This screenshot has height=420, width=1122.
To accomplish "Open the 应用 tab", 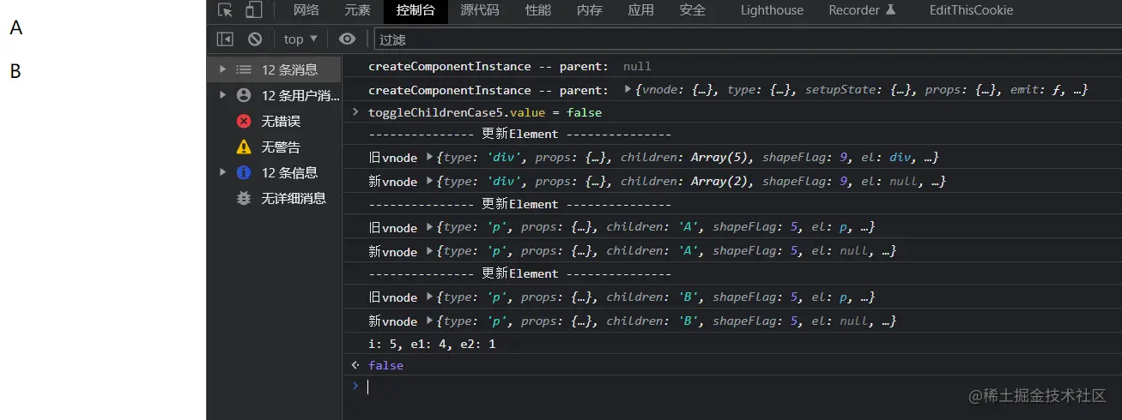I will pos(640,10).
